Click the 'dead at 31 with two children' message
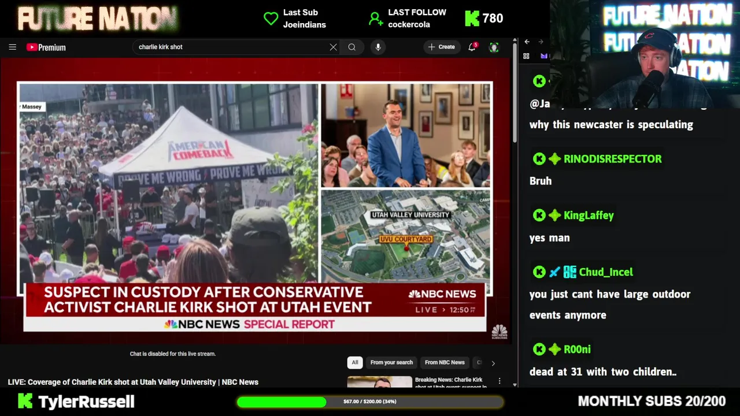The width and height of the screenshot is (740, 416). (603, 372)
